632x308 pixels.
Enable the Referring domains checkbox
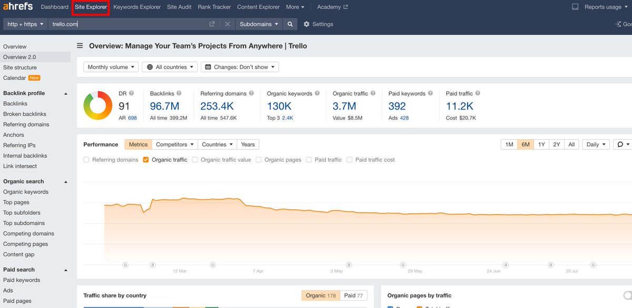click(x=86, y=160)
